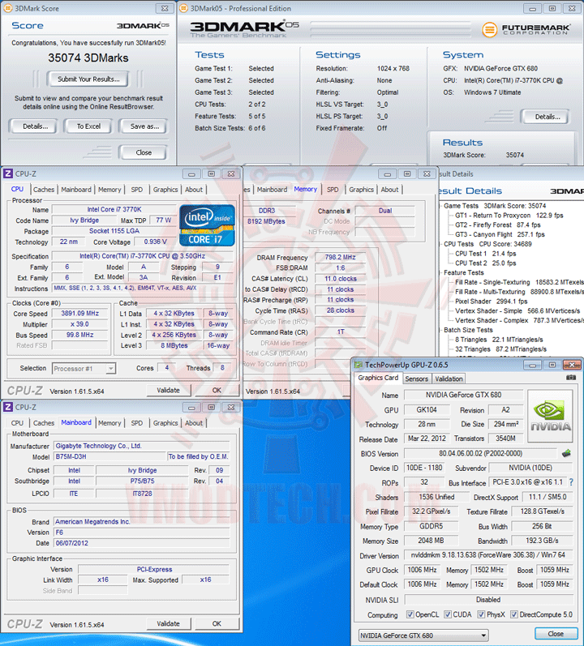Toggle the DirectCompute 5.0 checkbox

tap(514, 614)
